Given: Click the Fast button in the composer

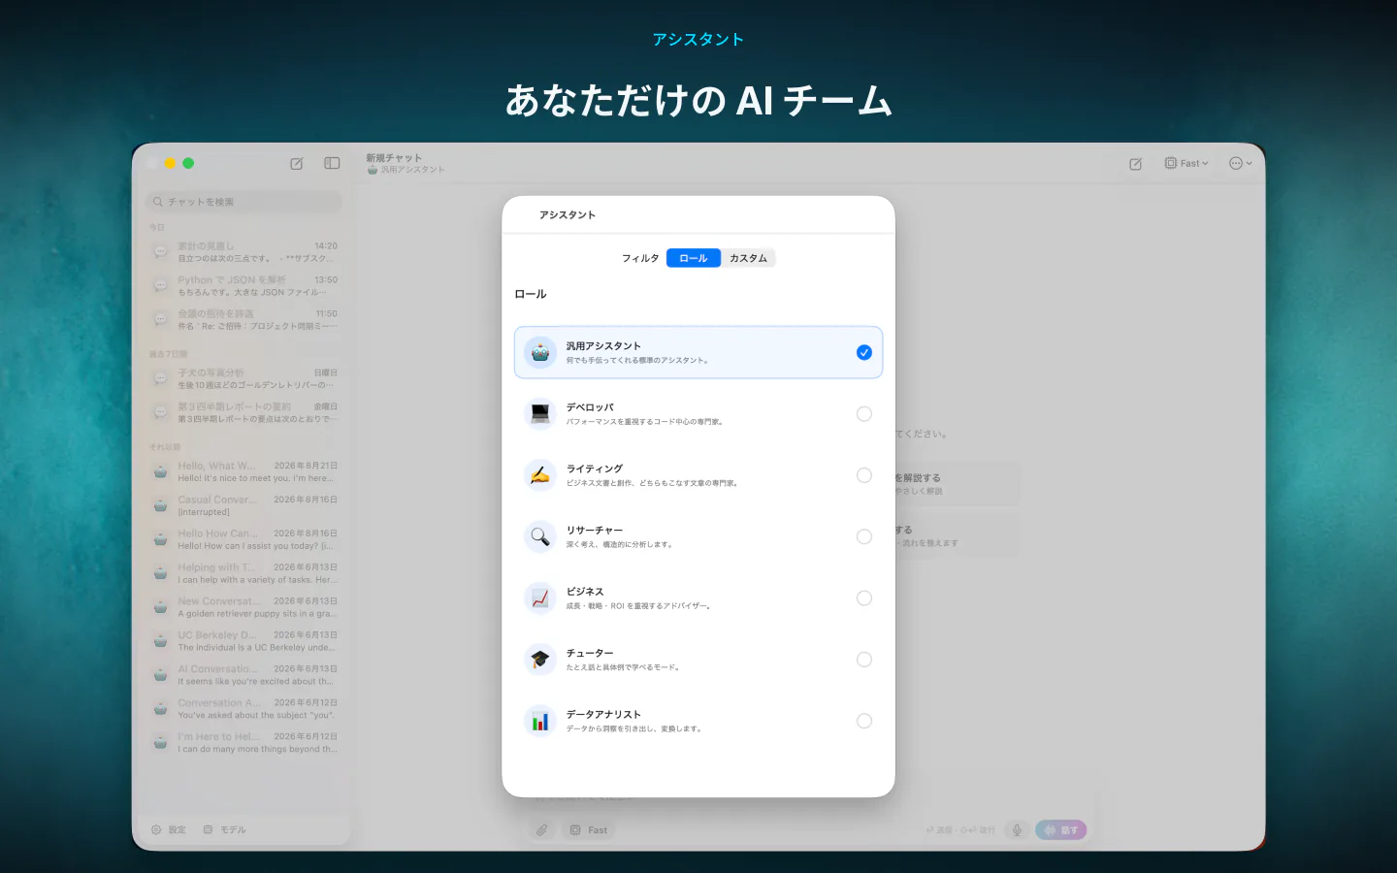Looking at the screenshot, I should (x=589, y=830).
